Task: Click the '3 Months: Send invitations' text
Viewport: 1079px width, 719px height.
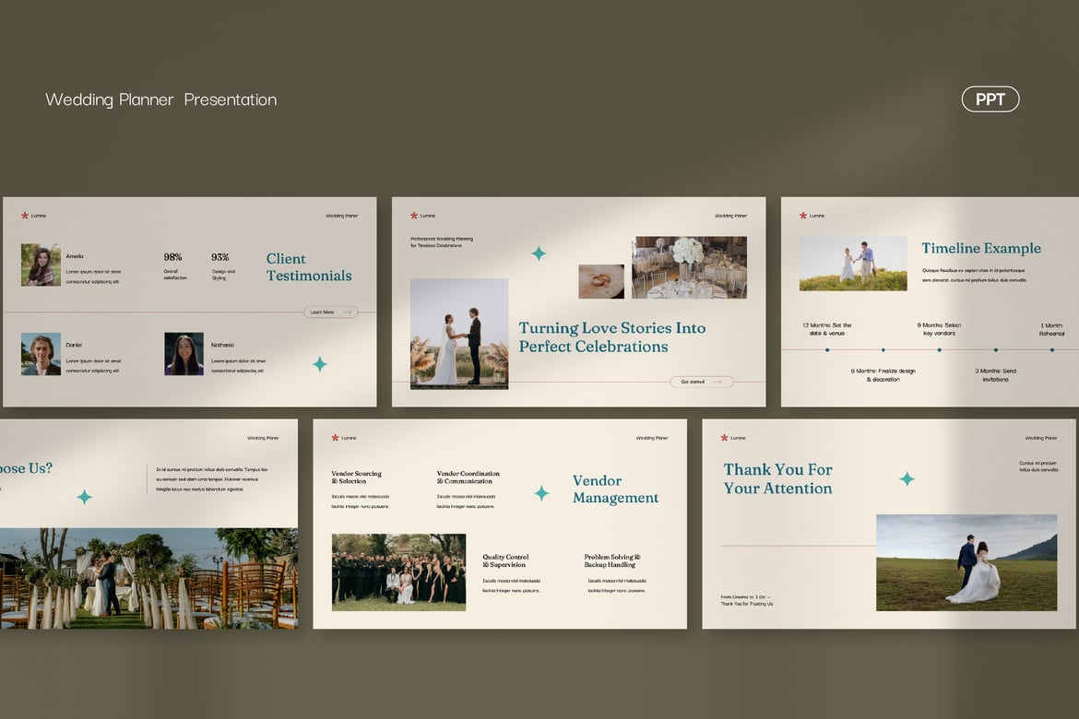Action: [x=995, y=375]
